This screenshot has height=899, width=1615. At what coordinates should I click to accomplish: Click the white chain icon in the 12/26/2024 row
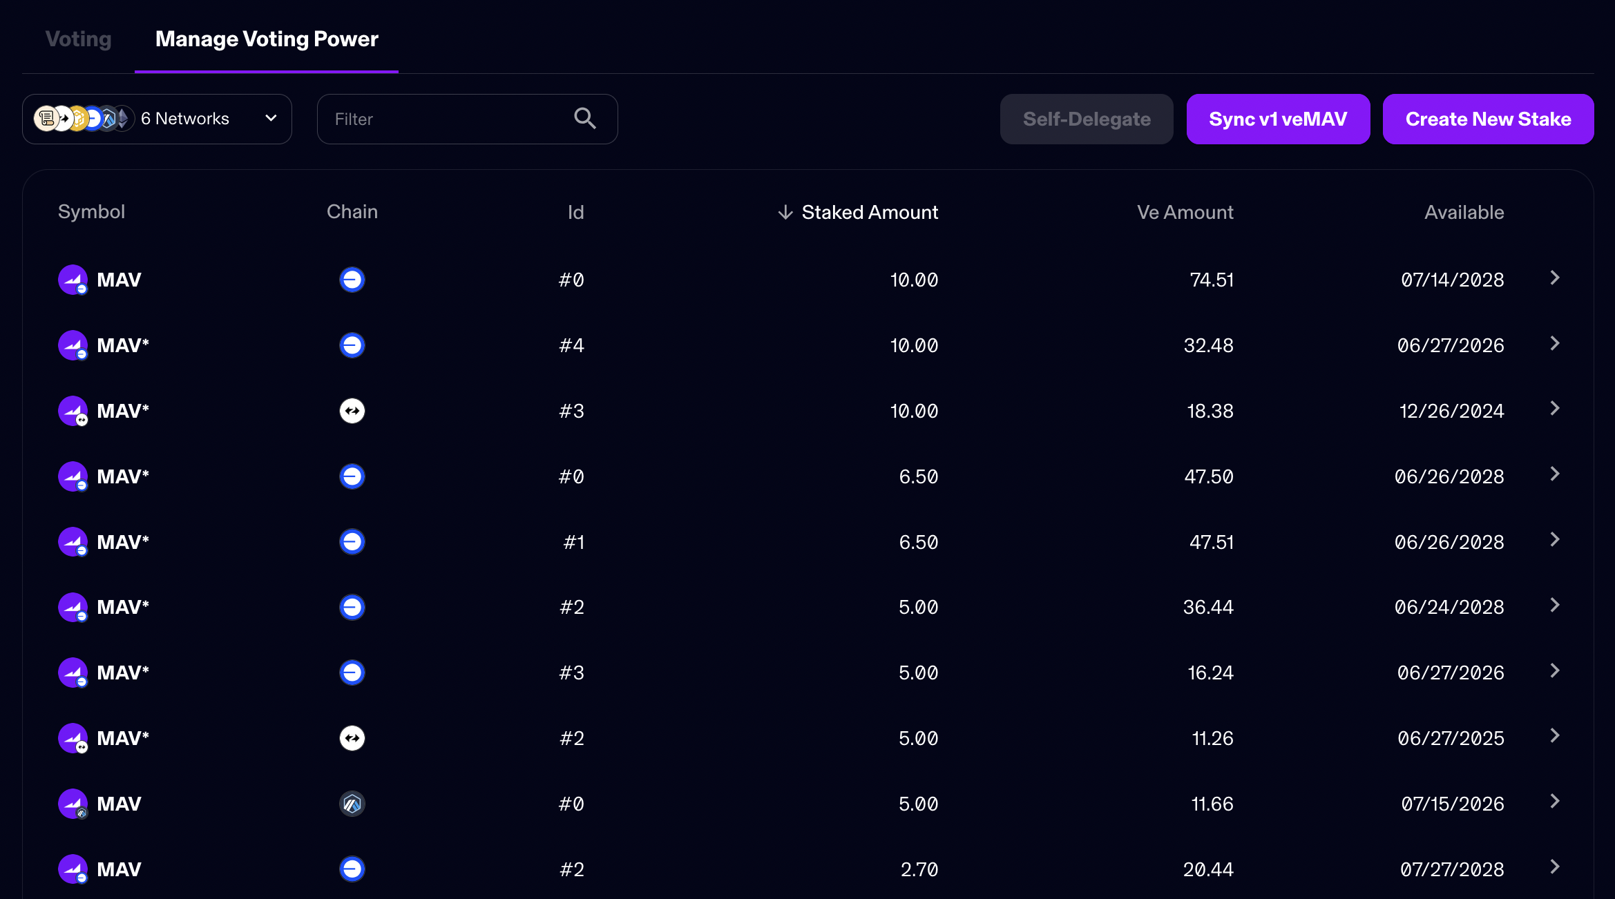click(x=352, y=411)
